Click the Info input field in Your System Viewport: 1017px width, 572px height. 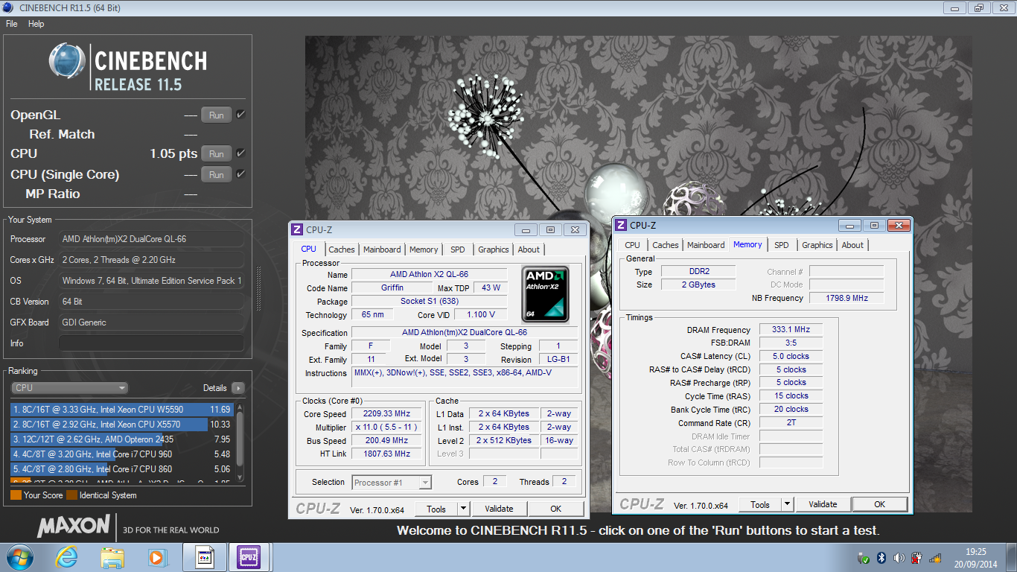pos(151,343)
